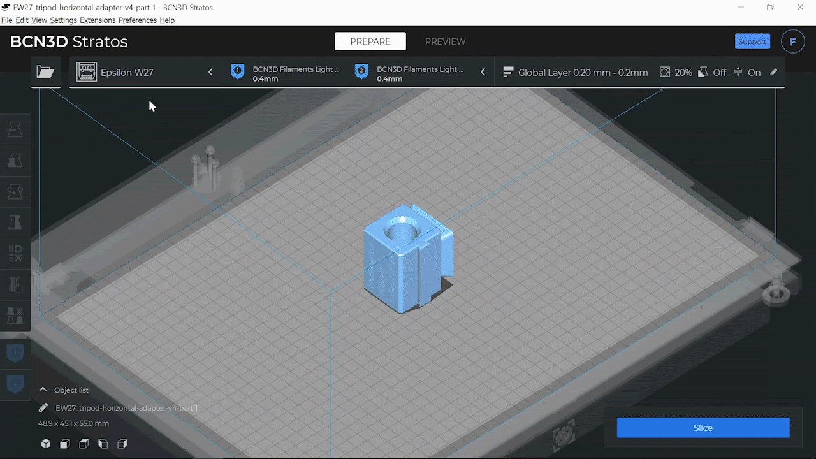This screenshot has height=459, width=816.
Task: Open file with the folder icon
Action: coord(45,72)
